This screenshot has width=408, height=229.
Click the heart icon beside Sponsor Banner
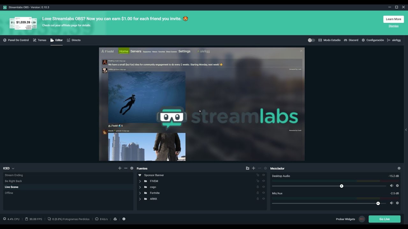[140, 175]
